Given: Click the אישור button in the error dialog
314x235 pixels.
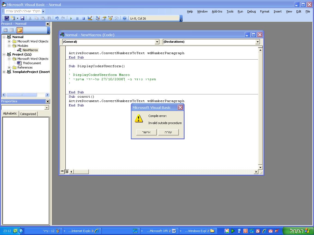Looking at the screenshot, I should pyautogui.click(x=146, y=132).
